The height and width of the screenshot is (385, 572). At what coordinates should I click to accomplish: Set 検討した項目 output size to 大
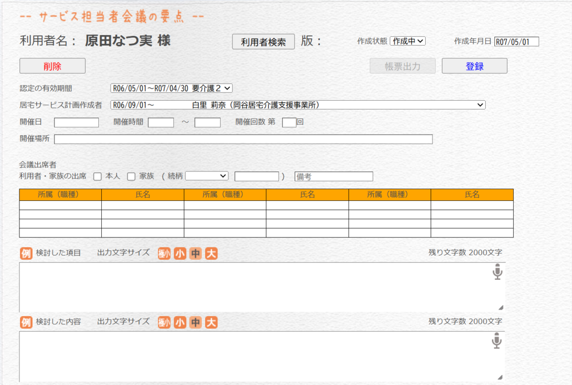pos(211,253)
